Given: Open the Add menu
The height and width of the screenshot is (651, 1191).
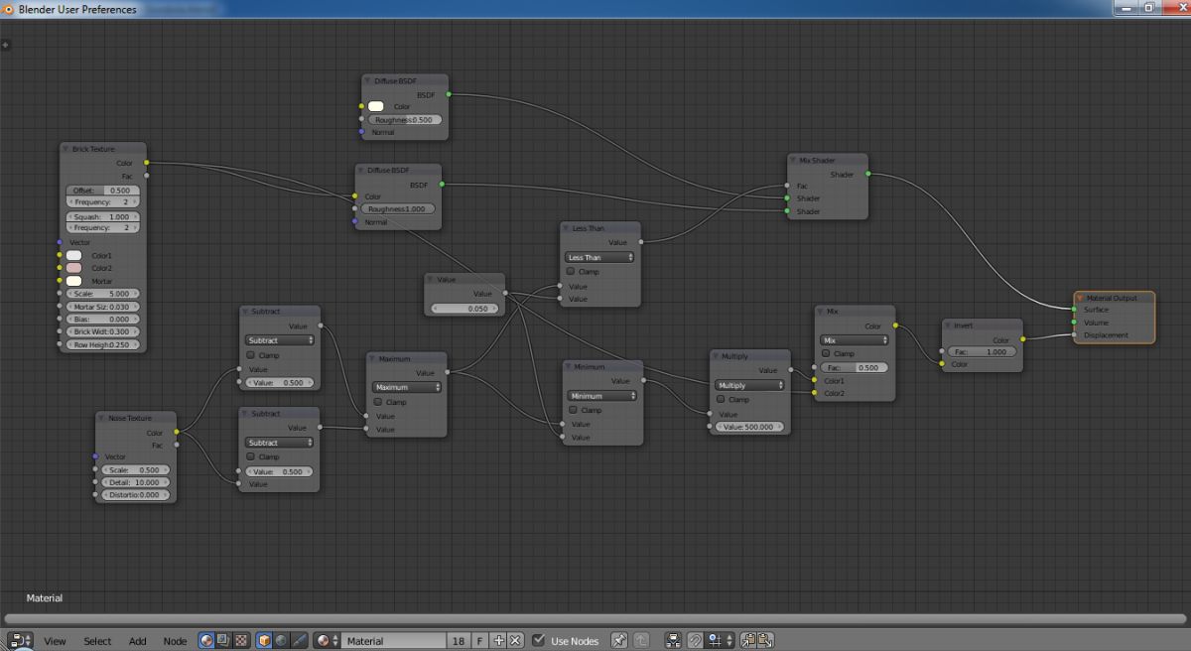Looking at the screenshot, I should [137, 641].
